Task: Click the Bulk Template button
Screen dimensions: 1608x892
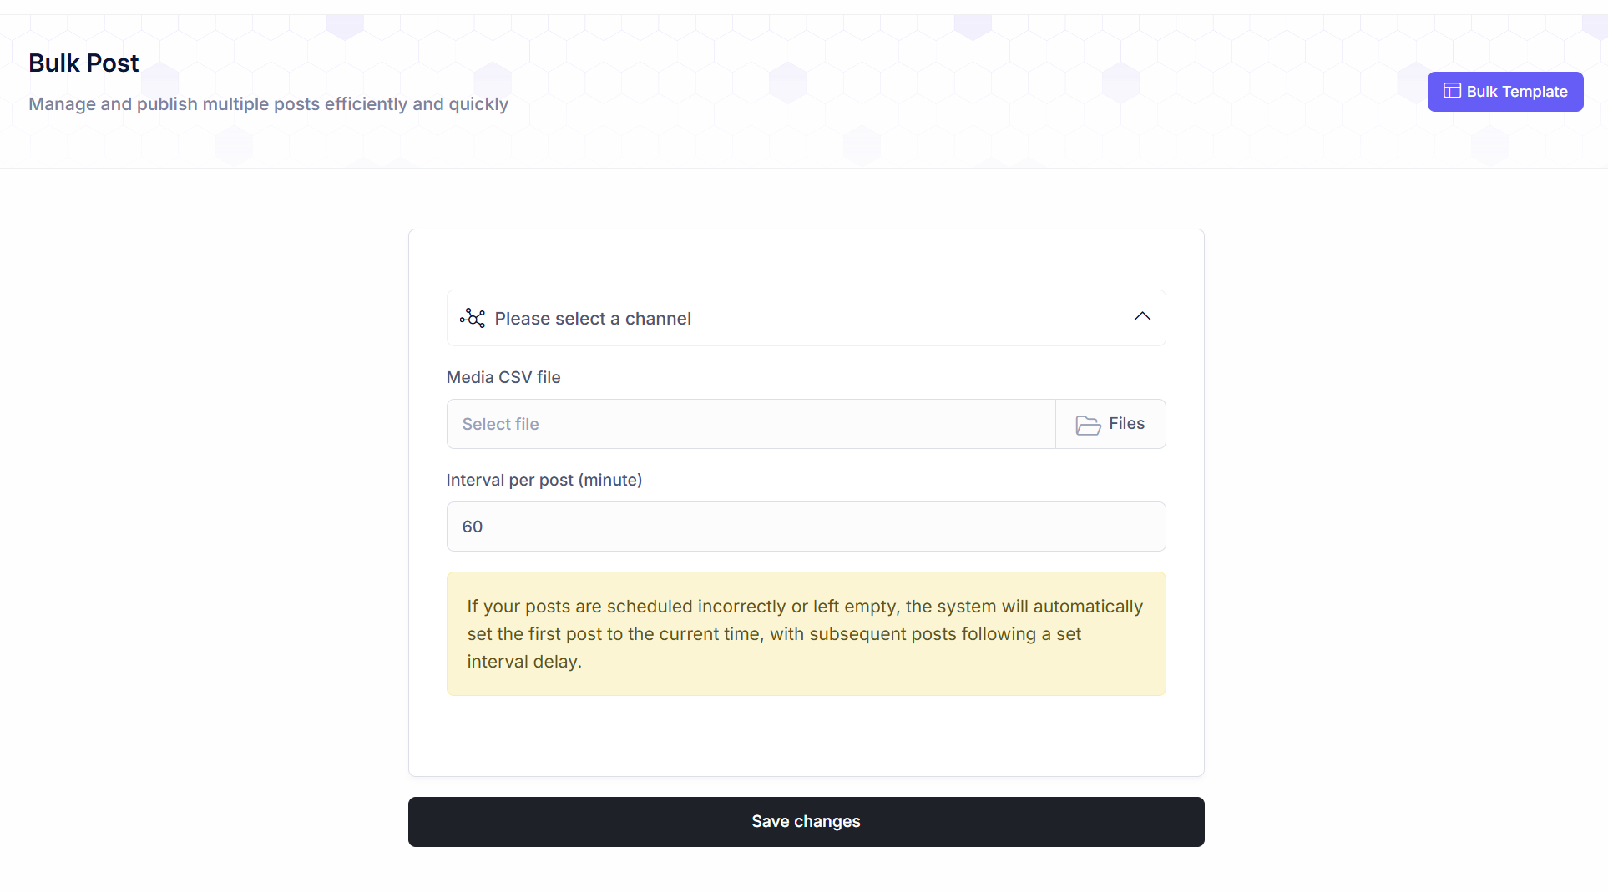Action: (1504, 92)
